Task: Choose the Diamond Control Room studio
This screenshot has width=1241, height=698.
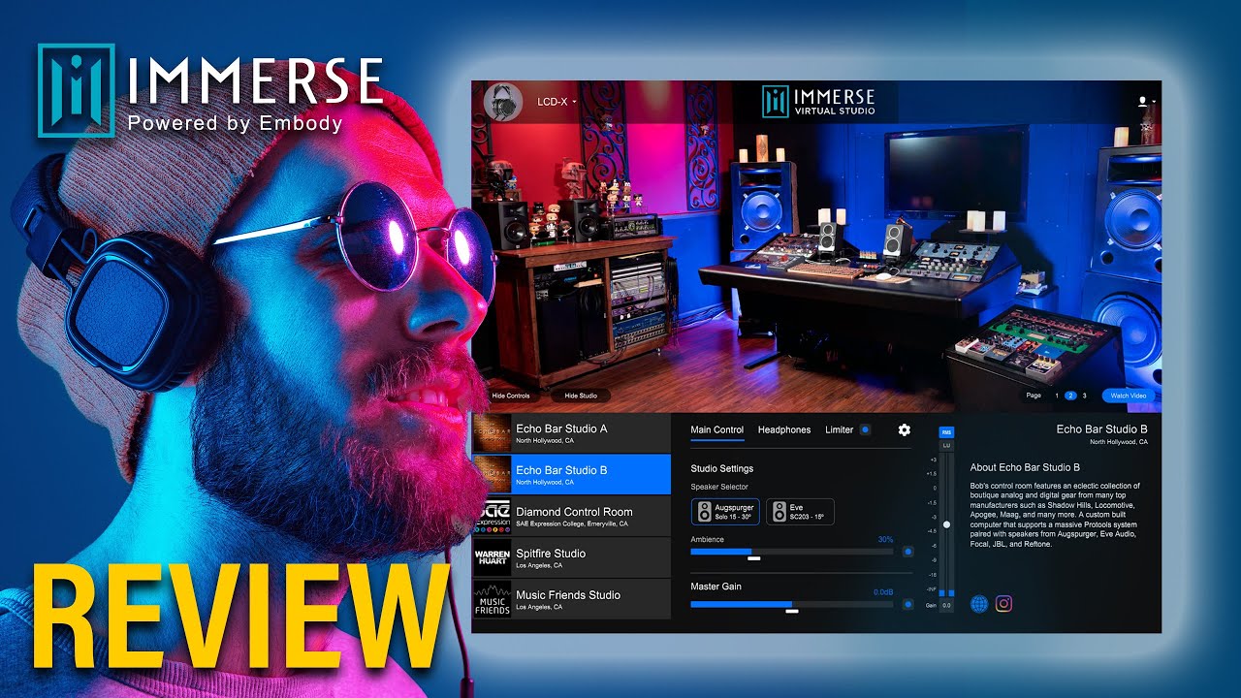Action: tap(571, 516)
